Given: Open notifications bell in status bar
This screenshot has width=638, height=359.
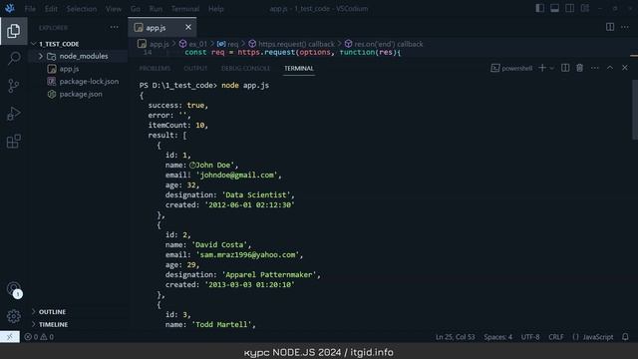Looking at the screenshot, I should pyautogui.click(x=625, y=337).
